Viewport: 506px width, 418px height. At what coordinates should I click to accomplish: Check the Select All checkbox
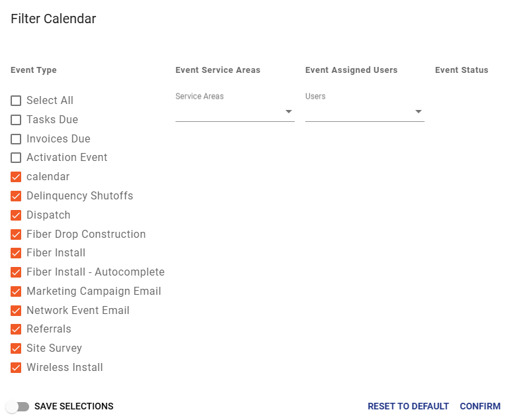coord(16,101)
